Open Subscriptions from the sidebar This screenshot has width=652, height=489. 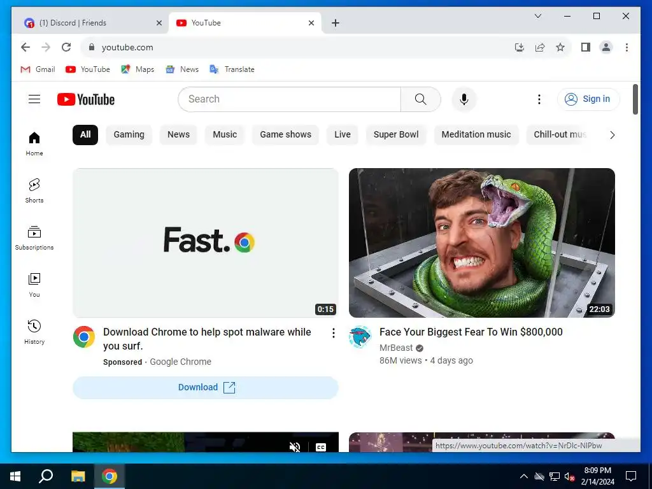click(34, 238)
